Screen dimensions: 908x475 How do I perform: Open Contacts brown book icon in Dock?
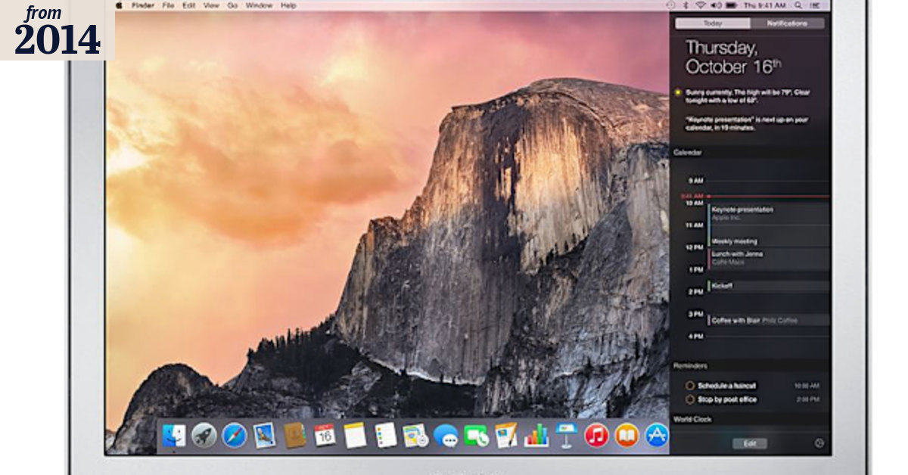coord(294,436)
